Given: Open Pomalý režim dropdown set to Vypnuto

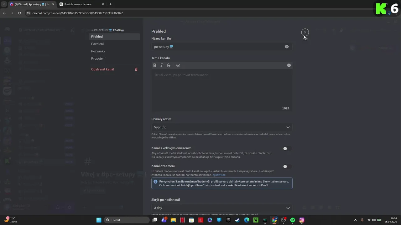Looking at the screenshot, I should 222,127.
